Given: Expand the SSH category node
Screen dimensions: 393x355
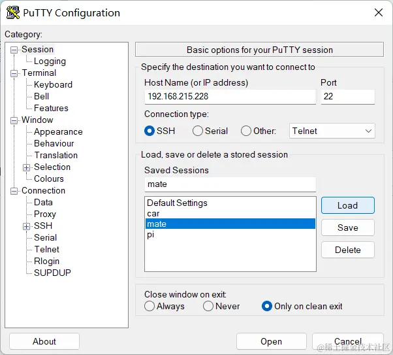Looking at the screenshot, I should [x=27, y=226].
